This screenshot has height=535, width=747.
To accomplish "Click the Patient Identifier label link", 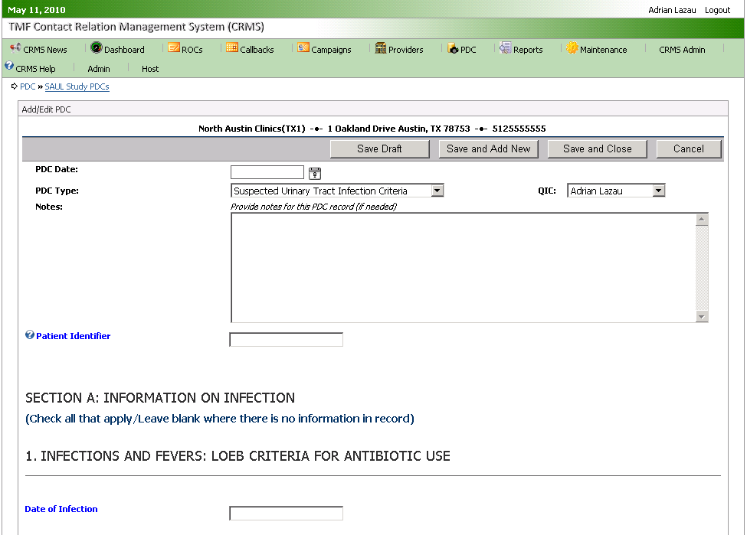I will tap(74, 336).
